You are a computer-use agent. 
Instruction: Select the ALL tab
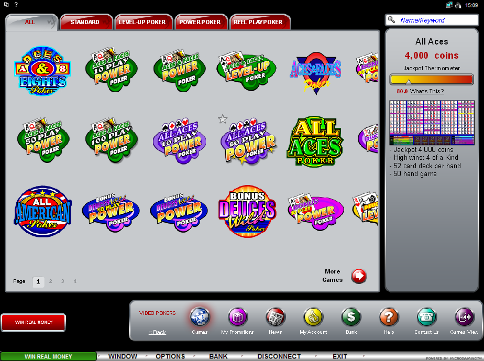(x=32, y=22)
